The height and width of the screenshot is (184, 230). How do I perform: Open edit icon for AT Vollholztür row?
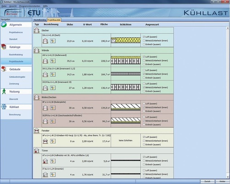(x=53, y=161)
